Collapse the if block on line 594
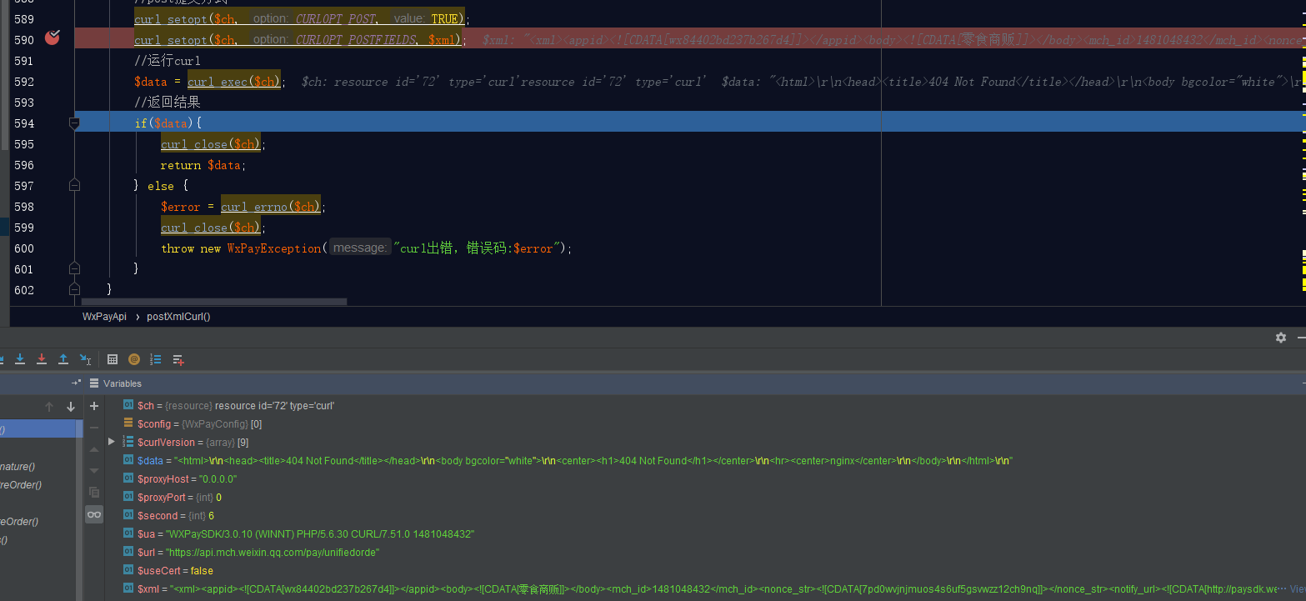The width and height of the screenshot is (1306, 601). tap(74, 123)
